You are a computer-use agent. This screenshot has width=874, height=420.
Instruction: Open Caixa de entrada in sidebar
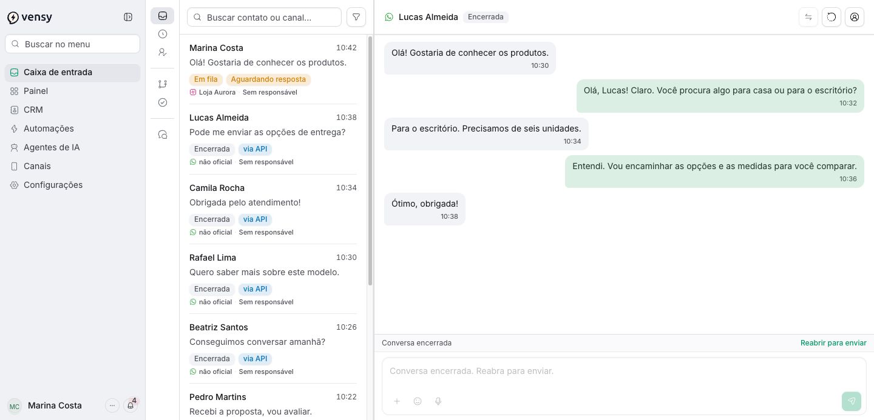point(73,72)
